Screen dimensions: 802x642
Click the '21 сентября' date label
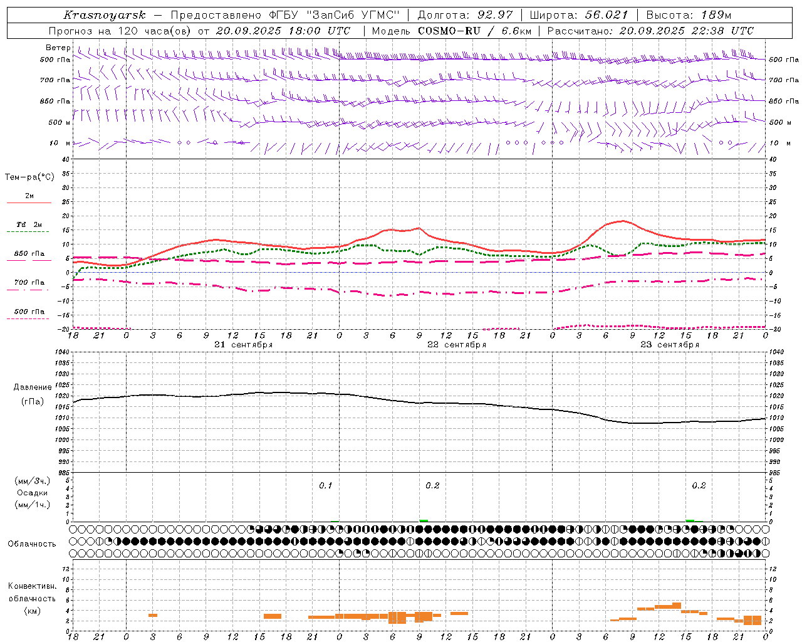click(x=243, y=345)
